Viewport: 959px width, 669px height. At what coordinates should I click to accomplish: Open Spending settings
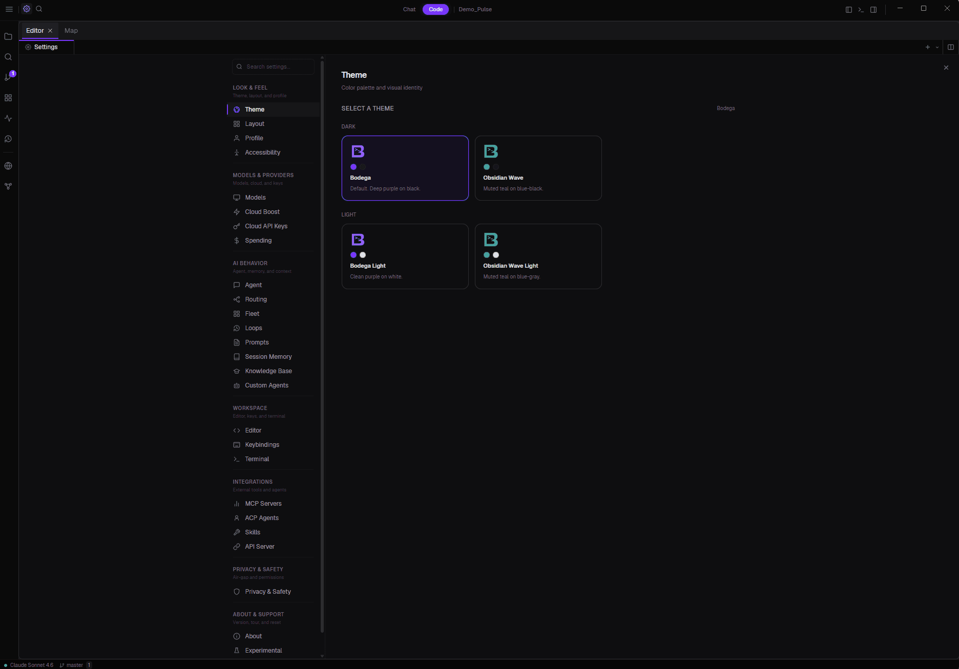pos(274,241)
